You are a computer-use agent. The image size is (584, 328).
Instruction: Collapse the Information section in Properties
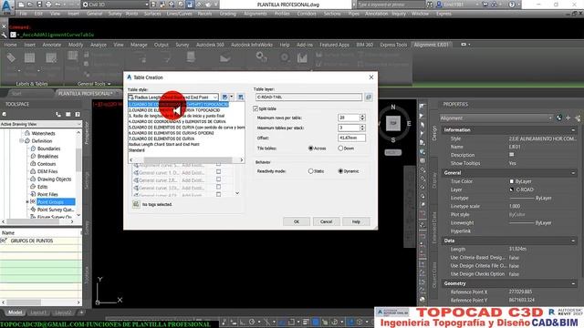572,129
